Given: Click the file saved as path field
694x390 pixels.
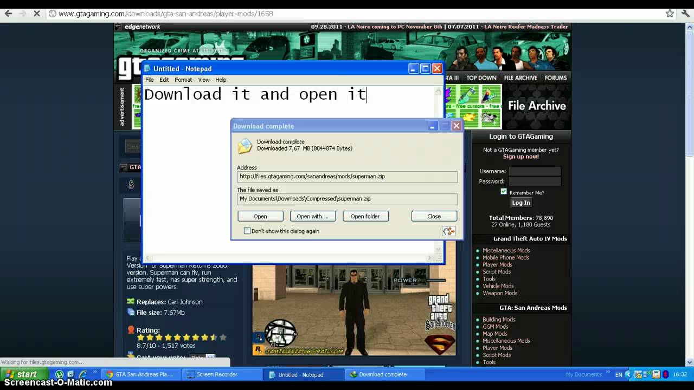Looking at the screenshot, I should 348,199.
